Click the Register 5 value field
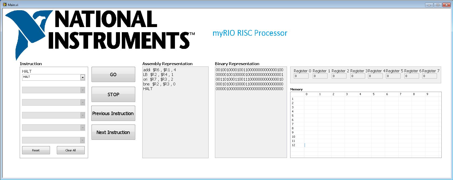The image size is (453, 180). click(393, 76)
